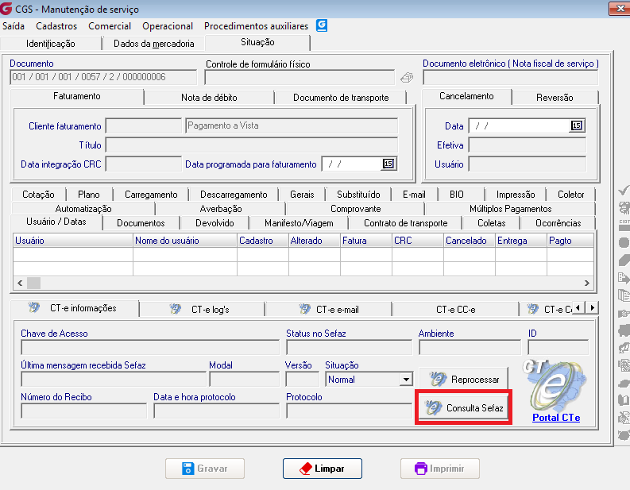Click the CGS logo in the title bar

tap(6, 8)
